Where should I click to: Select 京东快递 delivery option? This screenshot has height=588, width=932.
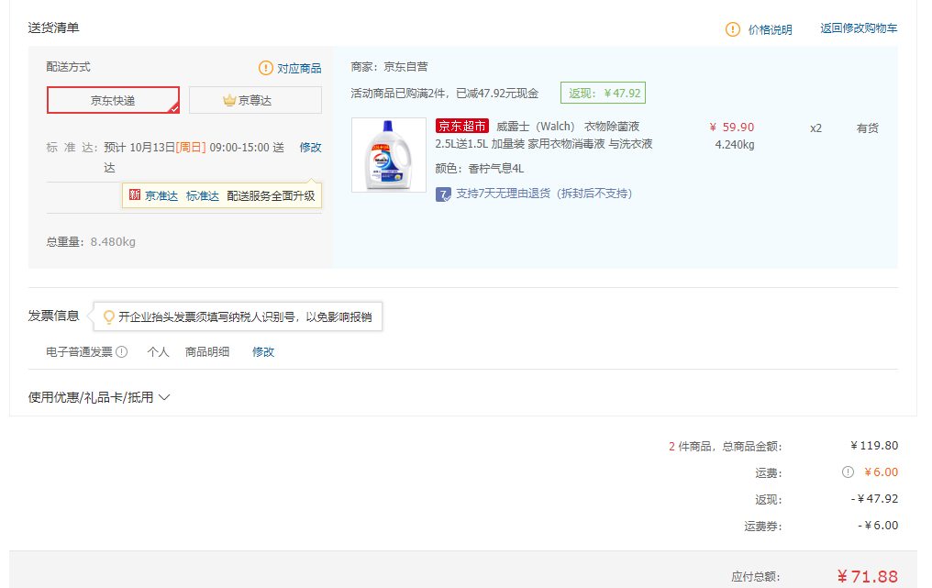point(113,100)
